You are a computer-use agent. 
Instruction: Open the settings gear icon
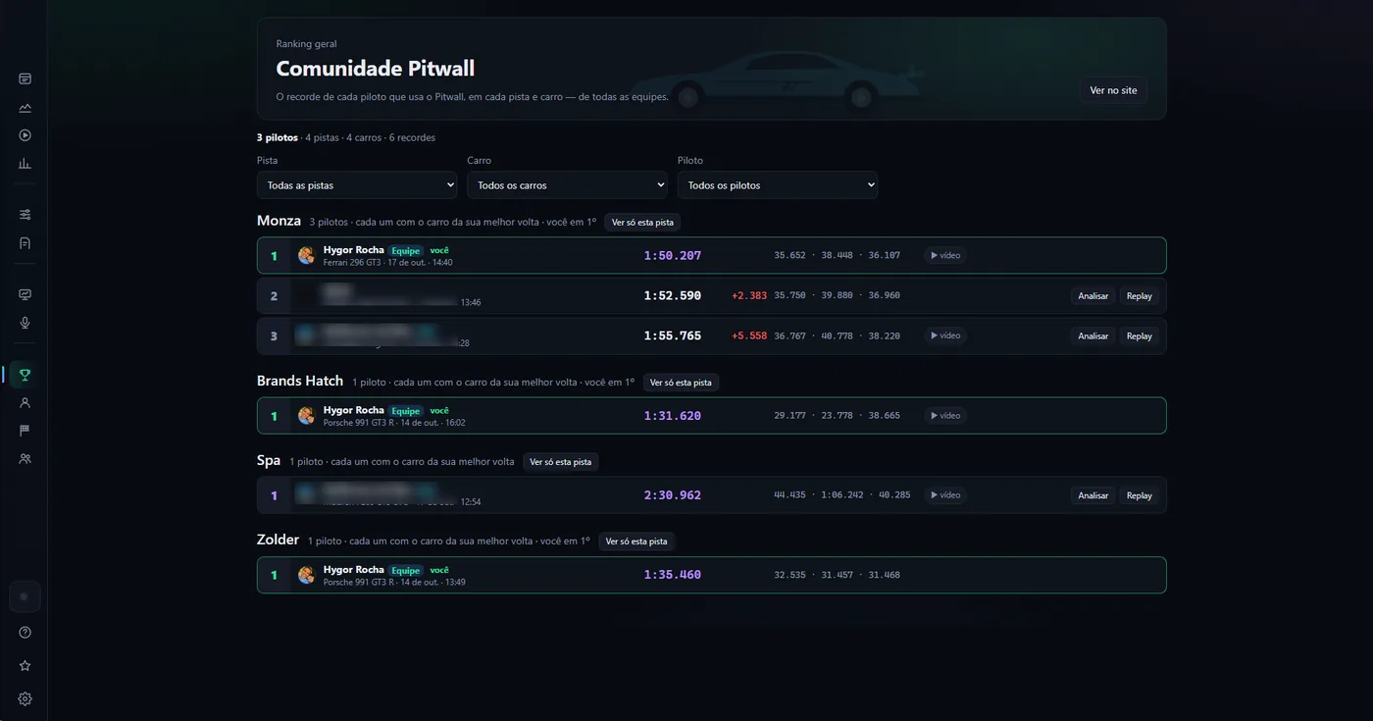click(25, 699)
